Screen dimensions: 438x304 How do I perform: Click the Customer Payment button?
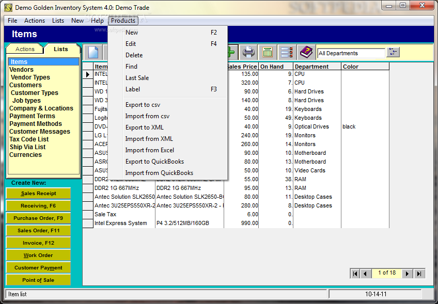pos(38,268)
